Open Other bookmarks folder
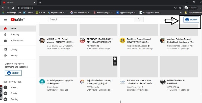Viewport: 202px width, 103px height. tap(193, 13)
